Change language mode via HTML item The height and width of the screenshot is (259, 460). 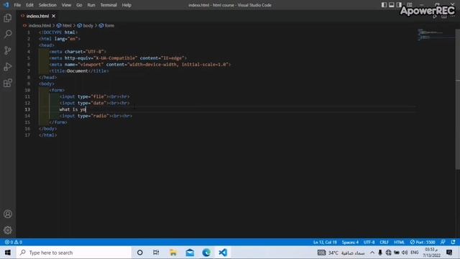pyautogui.click(x=399, y=242)
